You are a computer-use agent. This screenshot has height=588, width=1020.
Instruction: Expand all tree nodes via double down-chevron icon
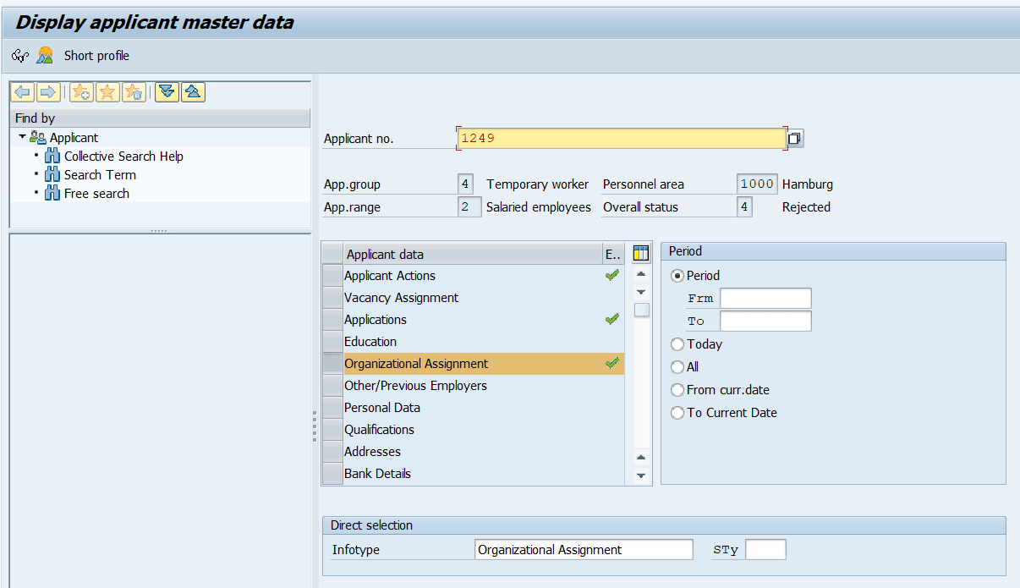(166, 91)
